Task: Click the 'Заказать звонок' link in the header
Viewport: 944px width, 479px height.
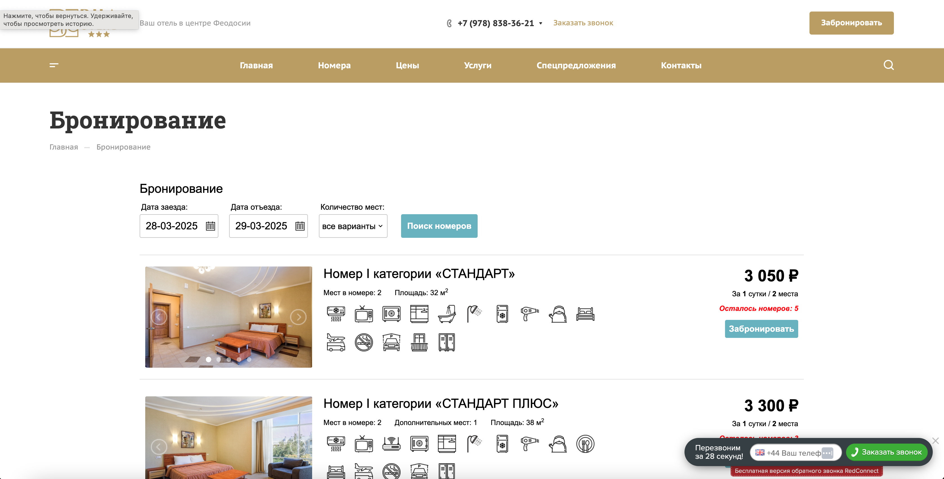Action: [583, 23]
